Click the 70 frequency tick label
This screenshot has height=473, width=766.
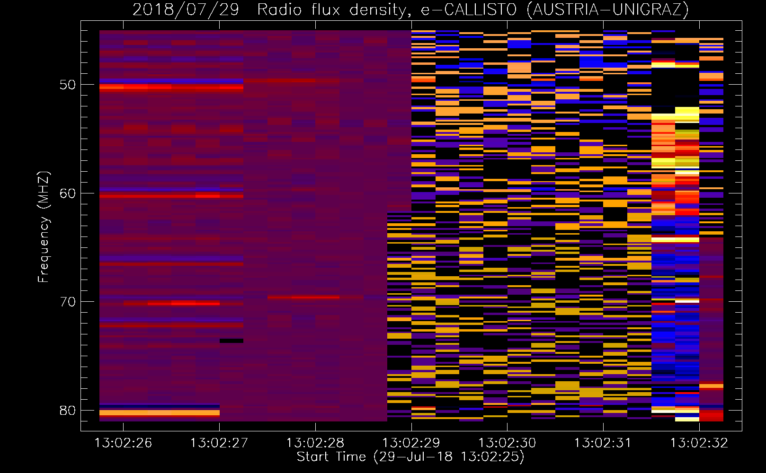click(68, 301)
